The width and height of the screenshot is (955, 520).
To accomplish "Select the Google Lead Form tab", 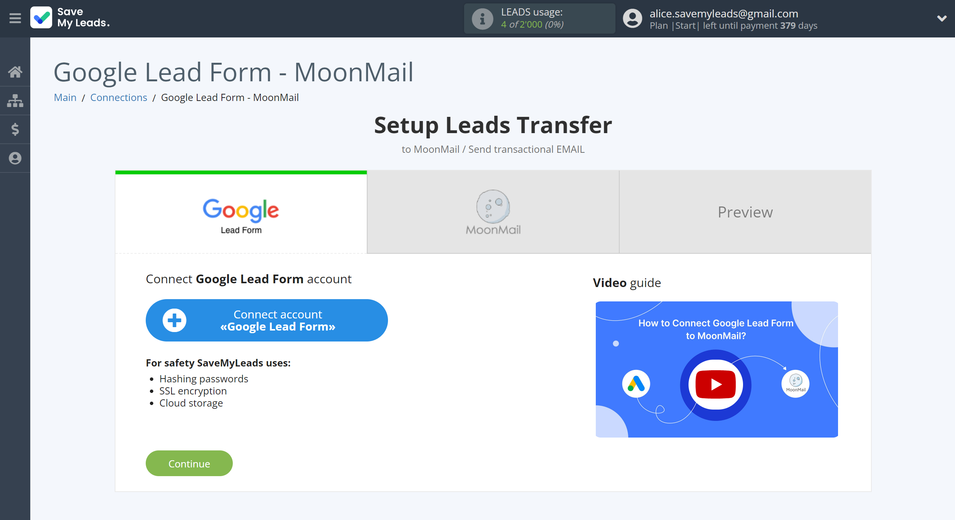I will coord(240,211).
